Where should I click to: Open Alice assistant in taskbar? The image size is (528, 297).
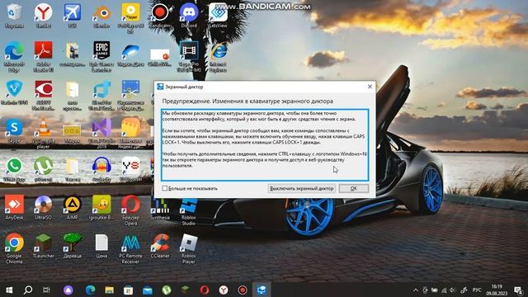pos(68,290)
